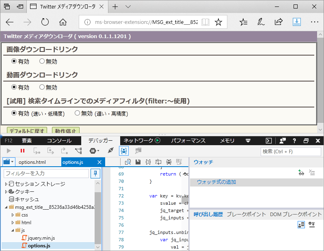Open the more tools funnel dropdown in DevTools
The image size is (324, 251).
pyautogui.click(x=248, y=141)
